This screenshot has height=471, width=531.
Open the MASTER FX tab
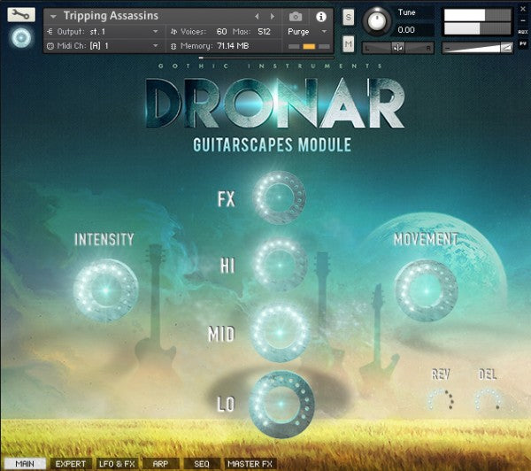click(x=250, y=464)
